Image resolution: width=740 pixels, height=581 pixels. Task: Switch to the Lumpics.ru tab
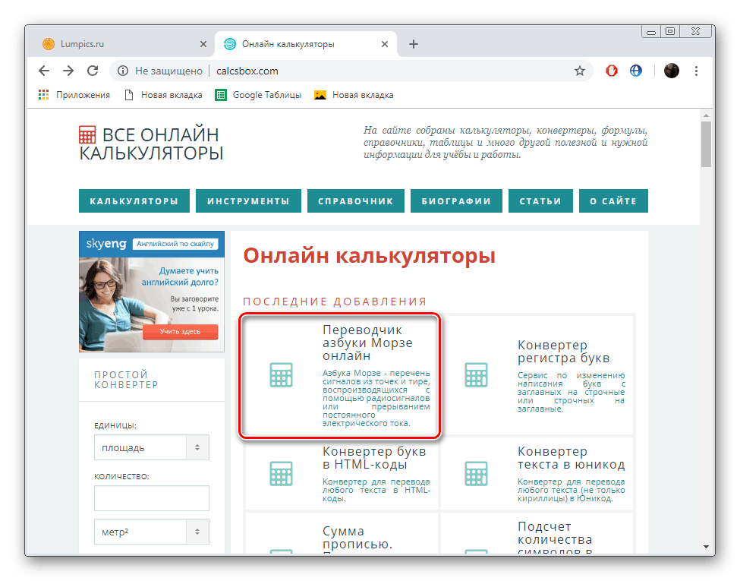121,44
